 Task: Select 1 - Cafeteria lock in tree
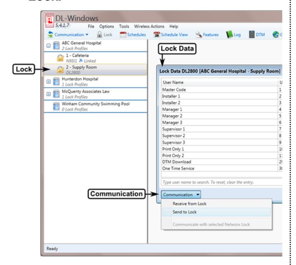pyautogui.click(x=95, y=58)
